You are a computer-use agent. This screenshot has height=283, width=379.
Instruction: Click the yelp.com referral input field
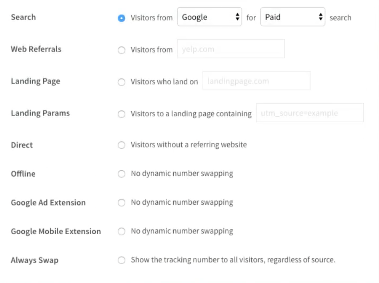click(x=231, y=49)
